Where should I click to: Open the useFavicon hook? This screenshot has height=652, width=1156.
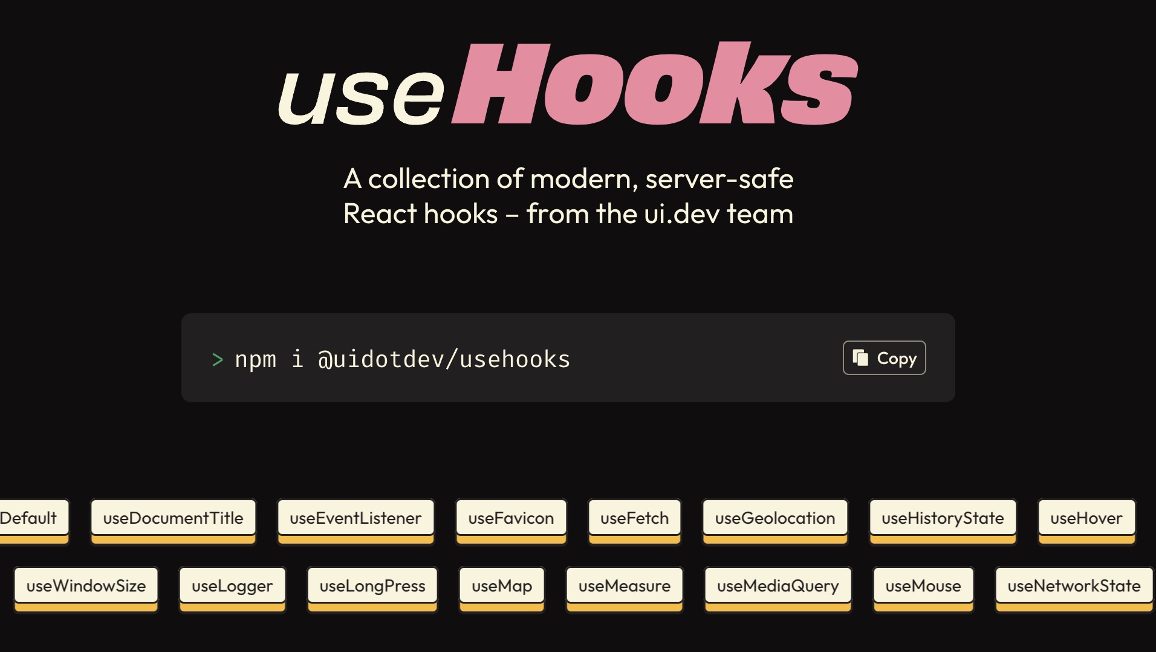coord(511,518)
